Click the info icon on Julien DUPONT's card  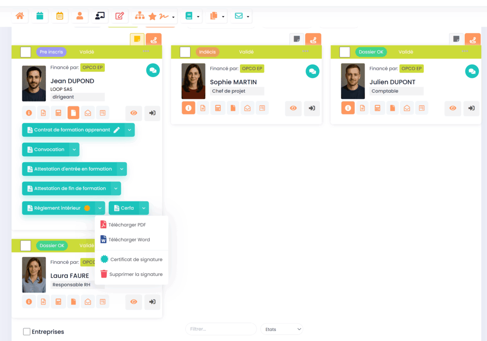tap(348, 108)
